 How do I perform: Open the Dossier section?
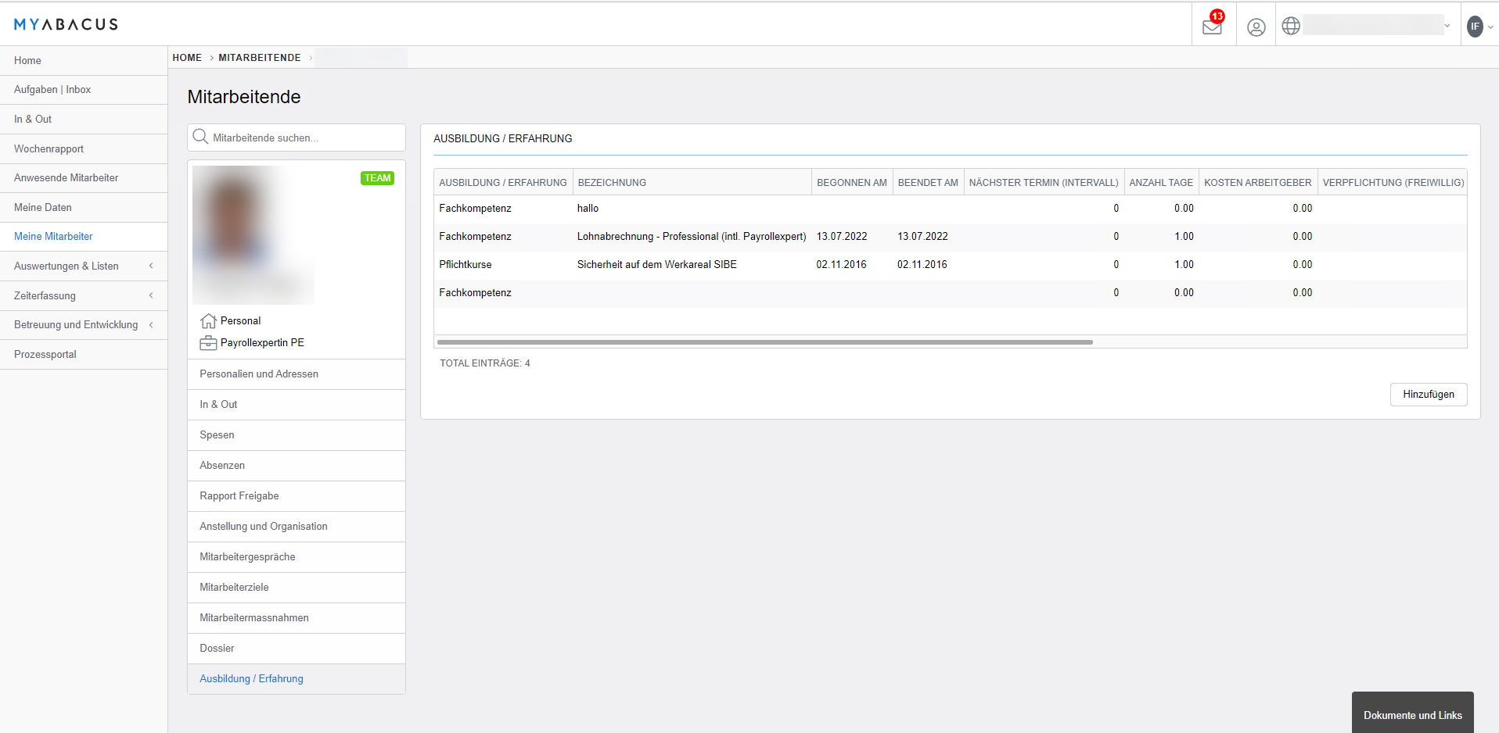pyautogui.click(x=217, y=649)
